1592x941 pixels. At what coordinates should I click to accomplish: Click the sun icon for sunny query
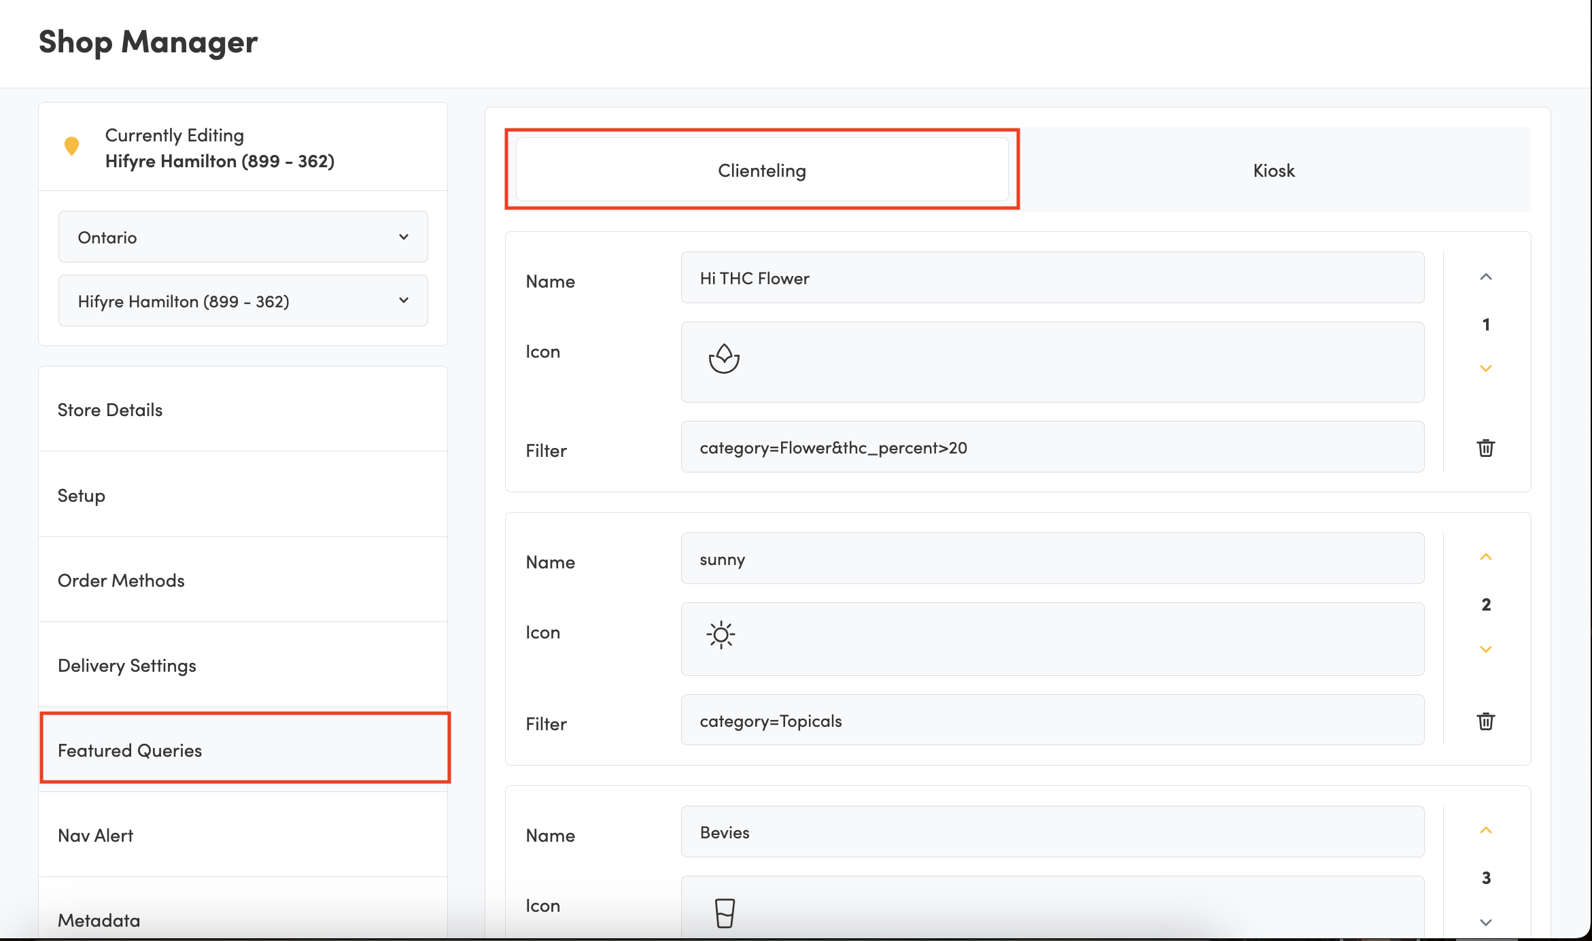(x=721, y=635)
